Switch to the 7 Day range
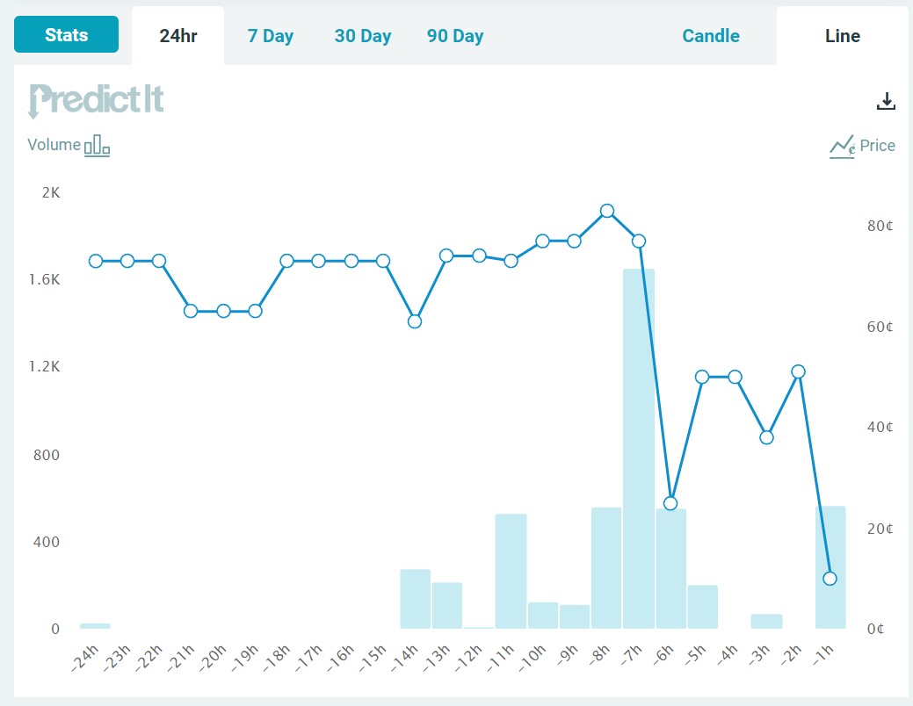 [270, 35]
